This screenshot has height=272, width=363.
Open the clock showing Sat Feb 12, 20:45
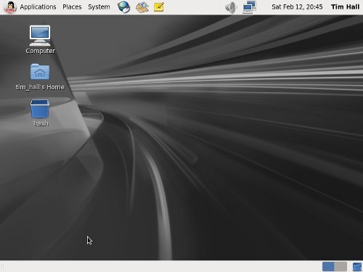(297, 7)
